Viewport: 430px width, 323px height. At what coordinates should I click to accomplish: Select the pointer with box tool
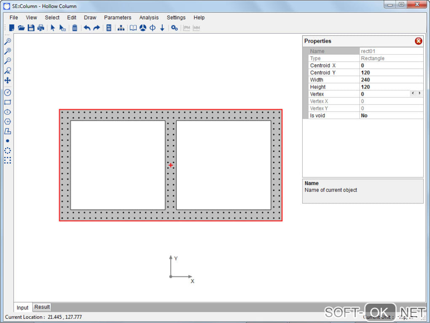(62, 28)
